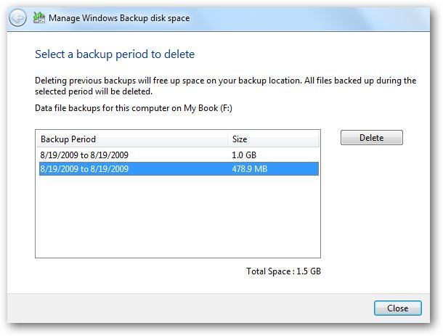Sort by the Size column header
Viewport: 443px width, 336px height.
click(240, 139)
